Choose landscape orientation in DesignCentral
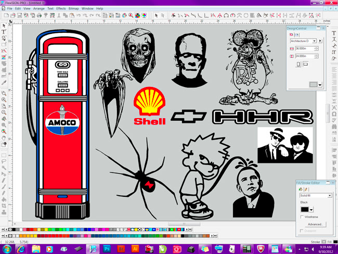The image size is (338, 254). [x=305, y=64]
